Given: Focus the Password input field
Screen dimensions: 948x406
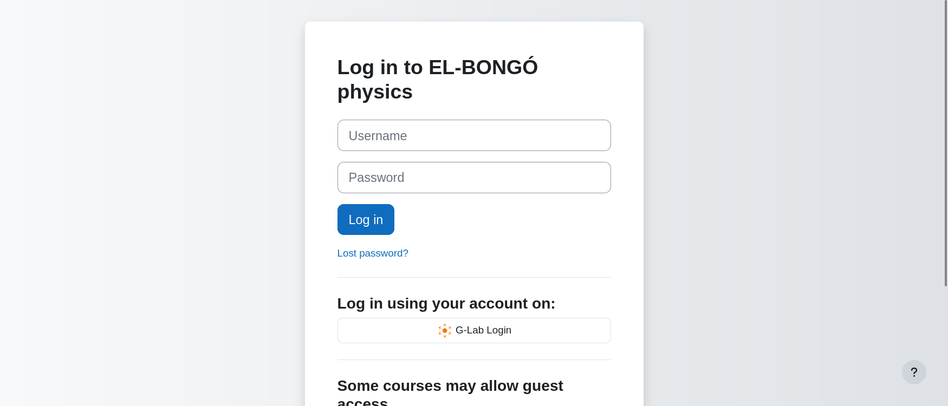Looking at the screenshot, I should coord(474,178).
